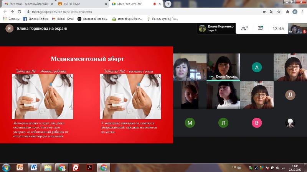Viewport: 307px width, 172px height.
Task: Click the translate page icon
Action: click(x=271, y=12)
